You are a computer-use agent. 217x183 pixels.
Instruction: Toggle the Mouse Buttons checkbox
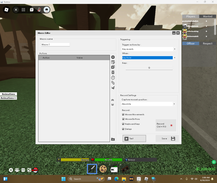123,119
